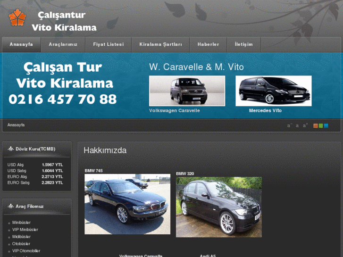Click the Volkswagen Caravelle banner photo
343x257 pixels.
[187, 91]
